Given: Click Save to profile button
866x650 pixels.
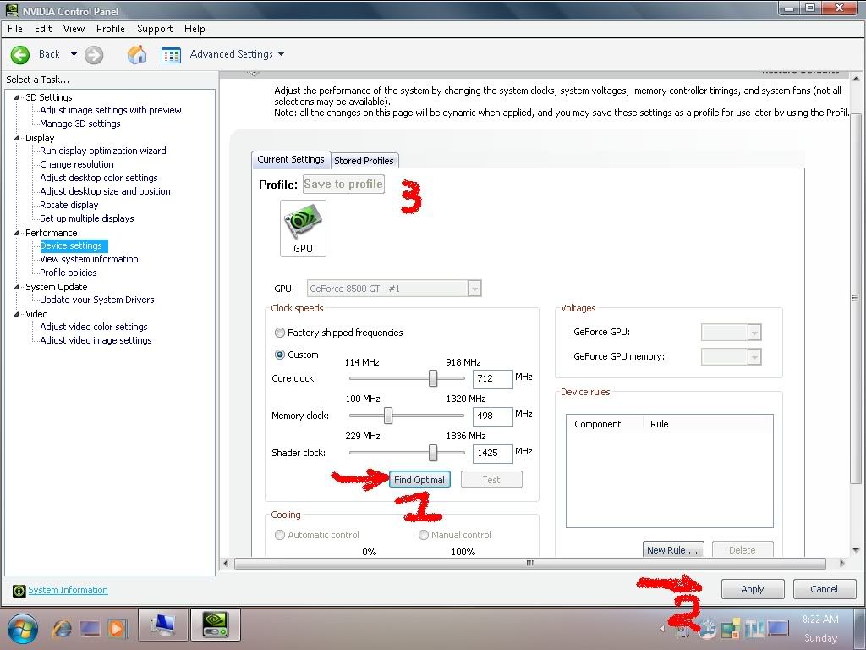Looking at the screenshot, I should [x=343, y=184].
